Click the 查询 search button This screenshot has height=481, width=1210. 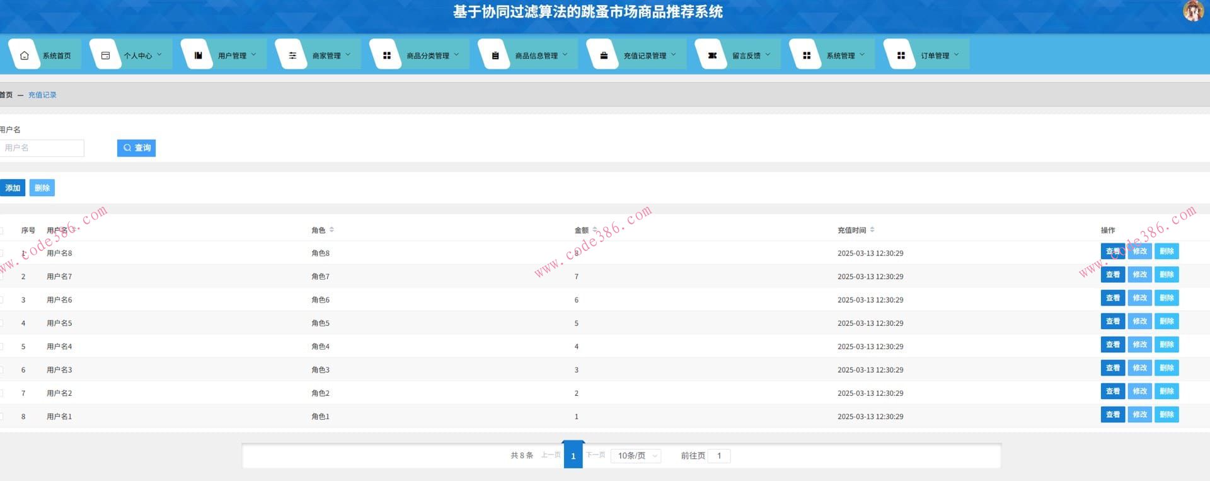136,148
